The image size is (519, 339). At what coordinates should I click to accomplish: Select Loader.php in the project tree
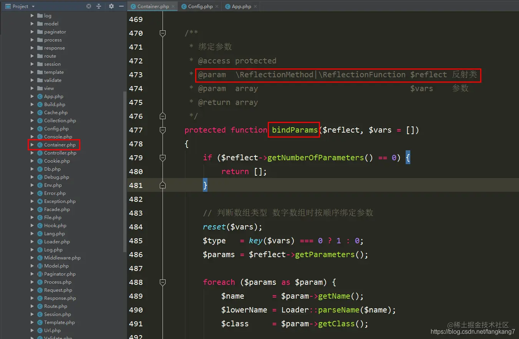[57, 242]
